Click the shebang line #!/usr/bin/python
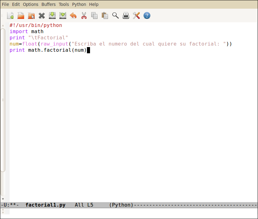Image resolution: width=258 pixels, height=219 pixels. 36,25
